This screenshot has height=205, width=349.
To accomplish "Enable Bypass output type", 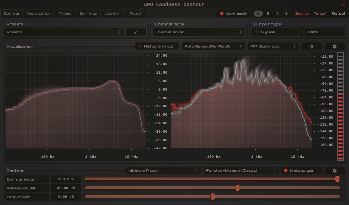I will [x=275, y=32].
